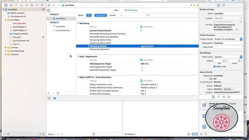
Task: Switch to the Build Settings tab
Action: pos(131,10)
